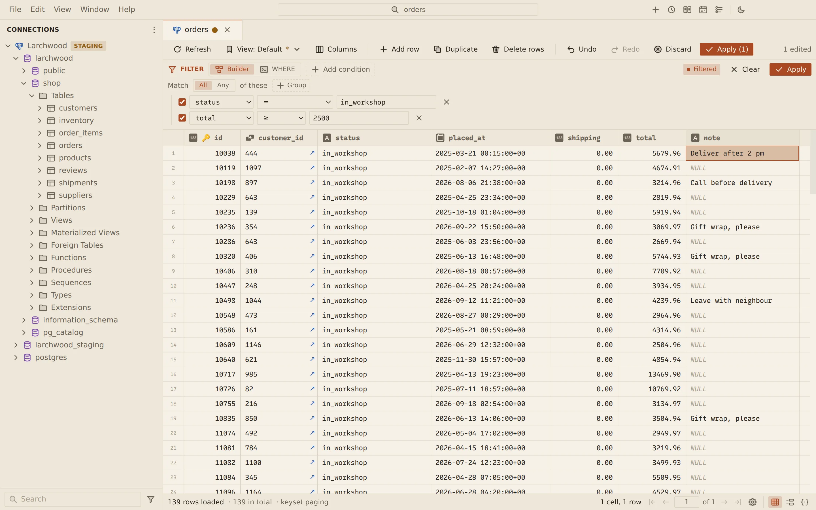Click the Apply (1) changes button
This screenshot has width=816, height=510.
[726, 49]
